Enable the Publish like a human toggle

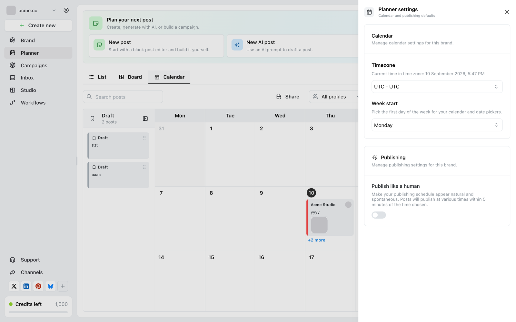pyautogui.click(x=379, y=215)
